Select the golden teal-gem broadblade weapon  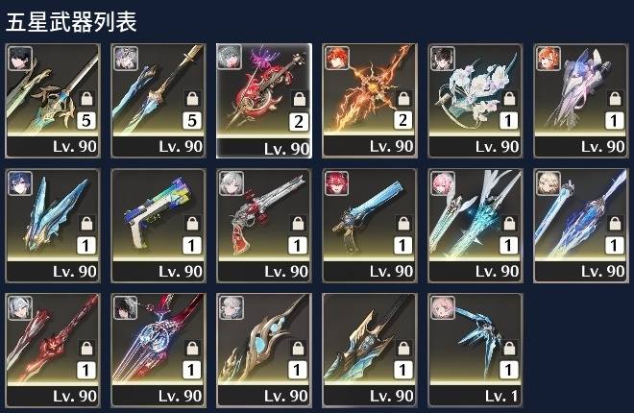pyautogui.click(x=264, y=351)
